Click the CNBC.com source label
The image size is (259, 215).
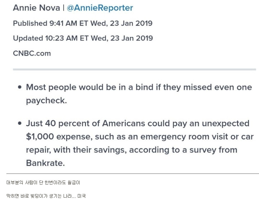(32, 53)
